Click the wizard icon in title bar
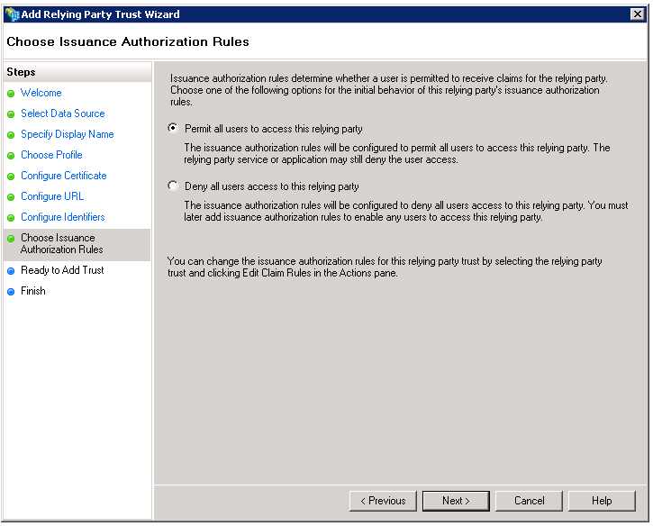The height and width of the screenshot is (526, 653). tap(12, 14)
